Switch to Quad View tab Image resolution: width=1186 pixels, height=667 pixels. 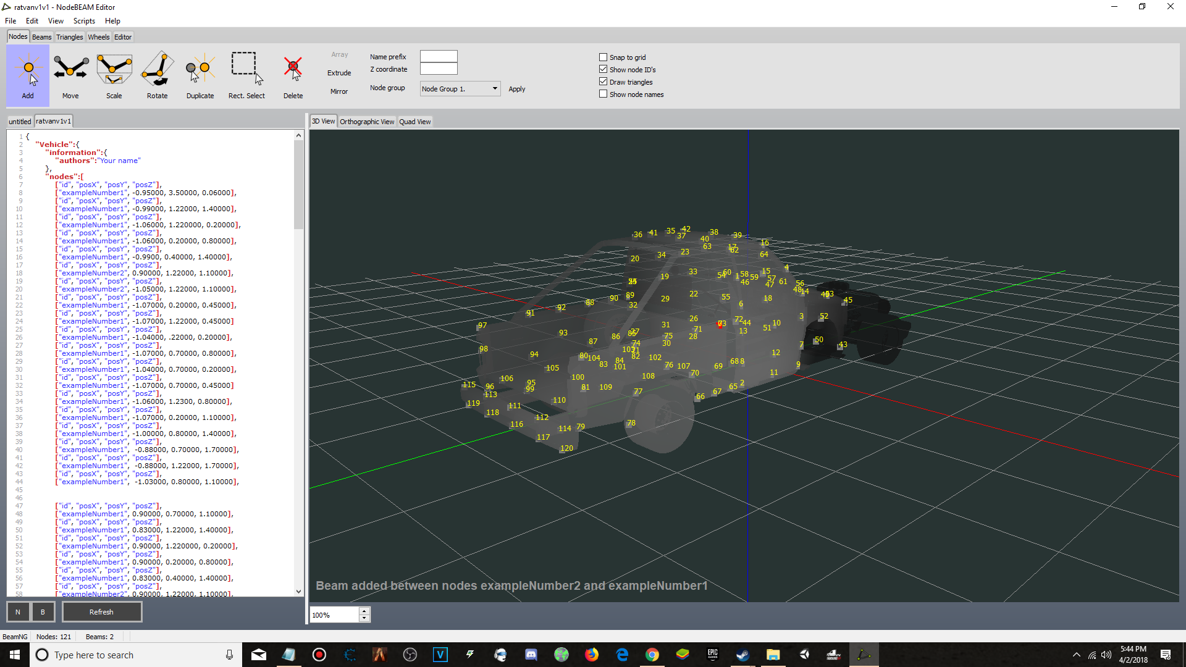tap(414, 122)
